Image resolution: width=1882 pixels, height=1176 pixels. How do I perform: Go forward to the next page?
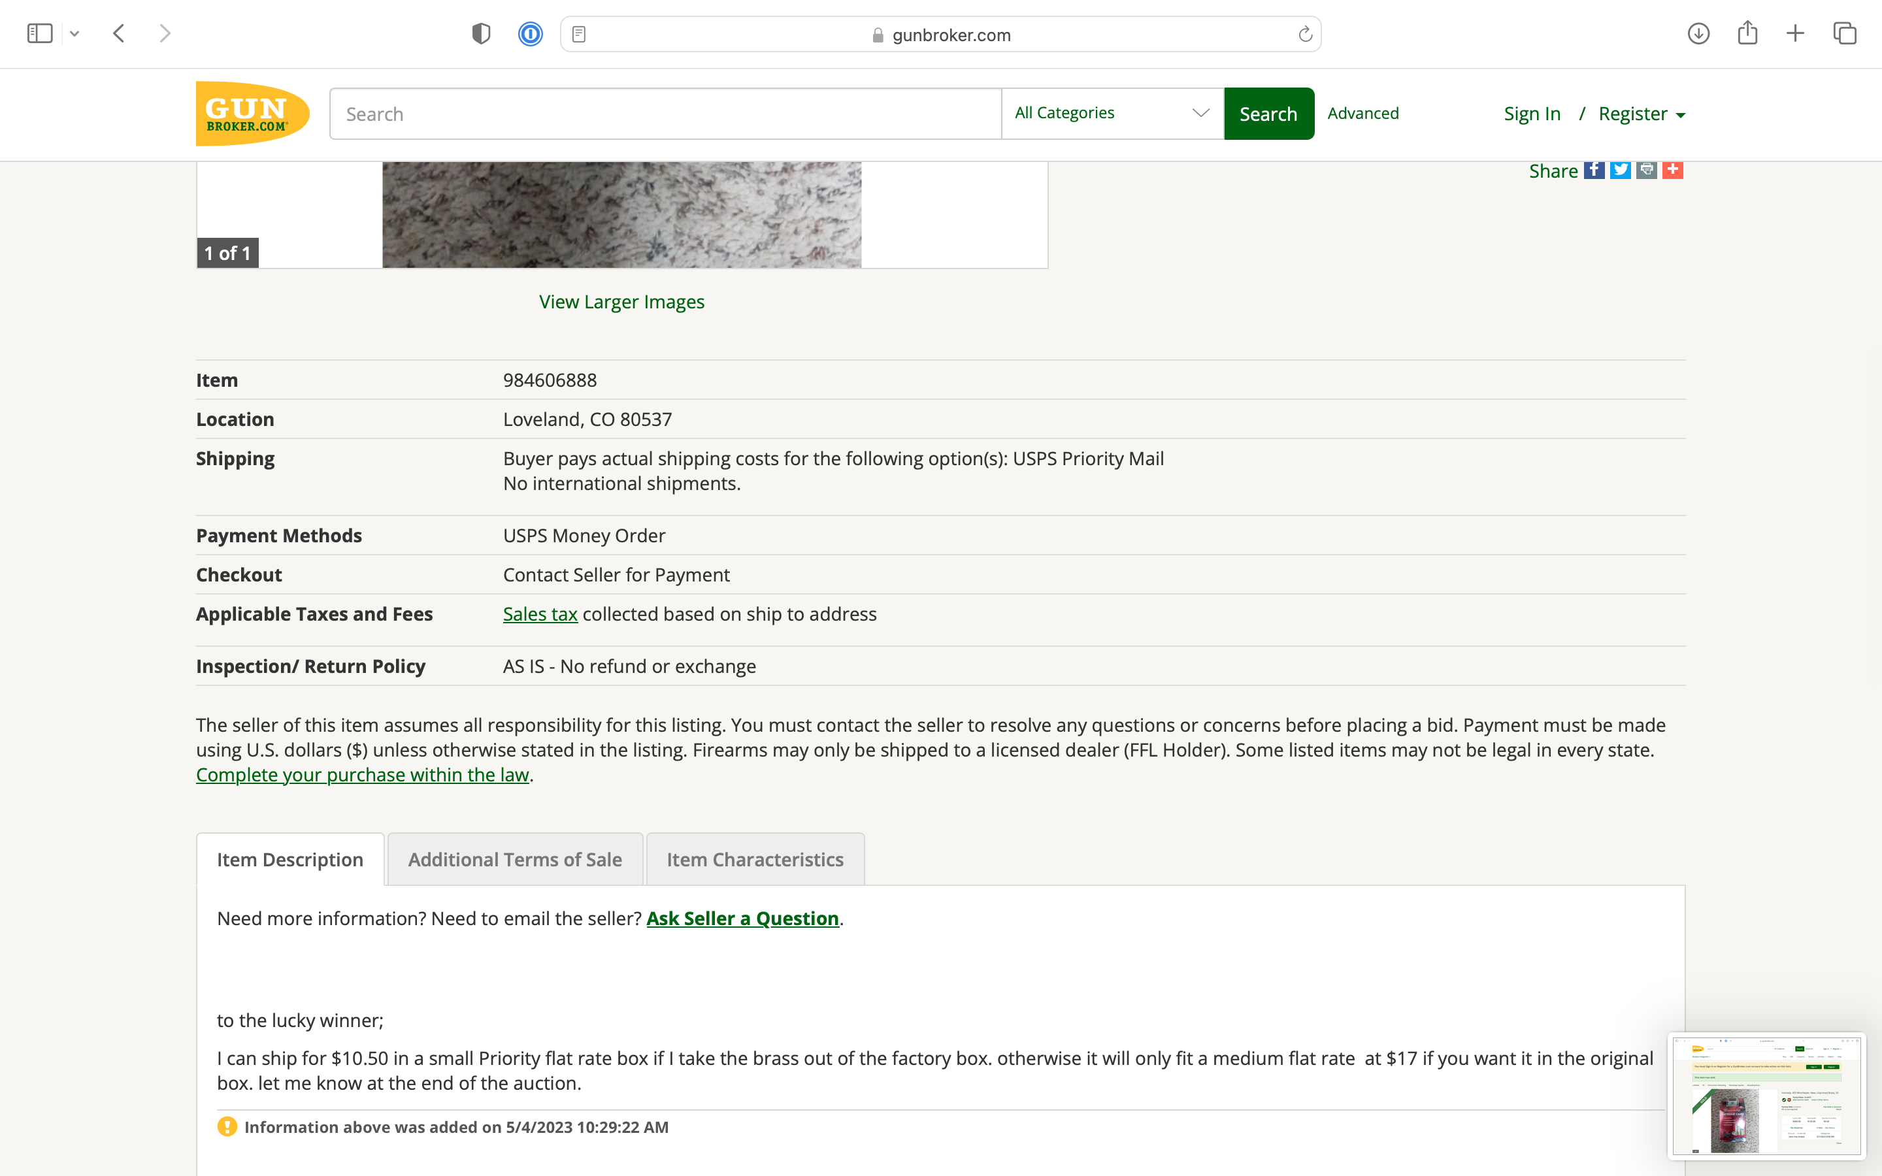165,33
